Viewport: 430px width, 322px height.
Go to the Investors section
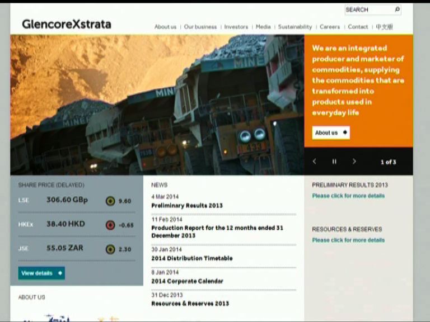236,27
